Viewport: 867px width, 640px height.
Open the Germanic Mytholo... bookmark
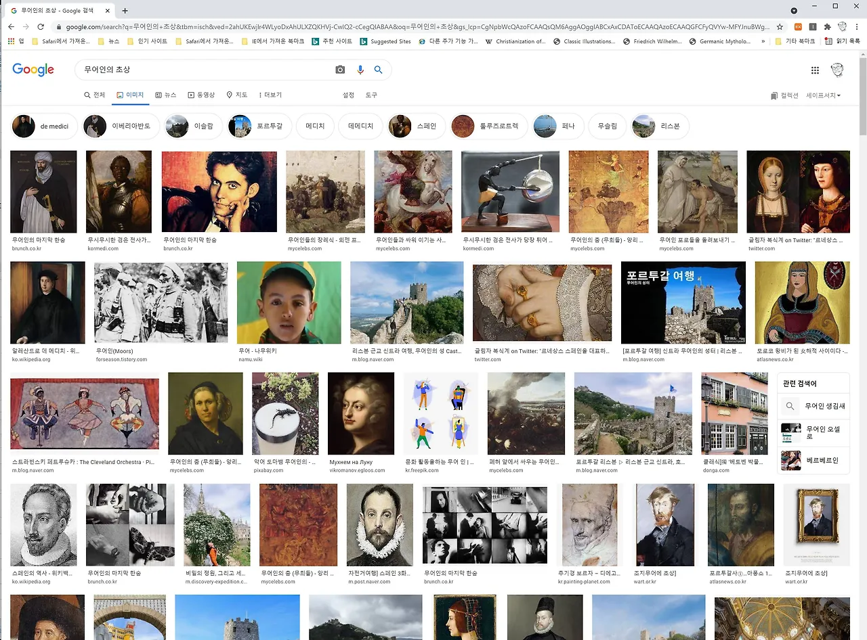[x=720, y=41]
